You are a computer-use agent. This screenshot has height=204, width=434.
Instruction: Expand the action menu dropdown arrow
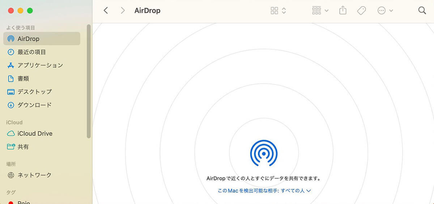click(391, 11)
